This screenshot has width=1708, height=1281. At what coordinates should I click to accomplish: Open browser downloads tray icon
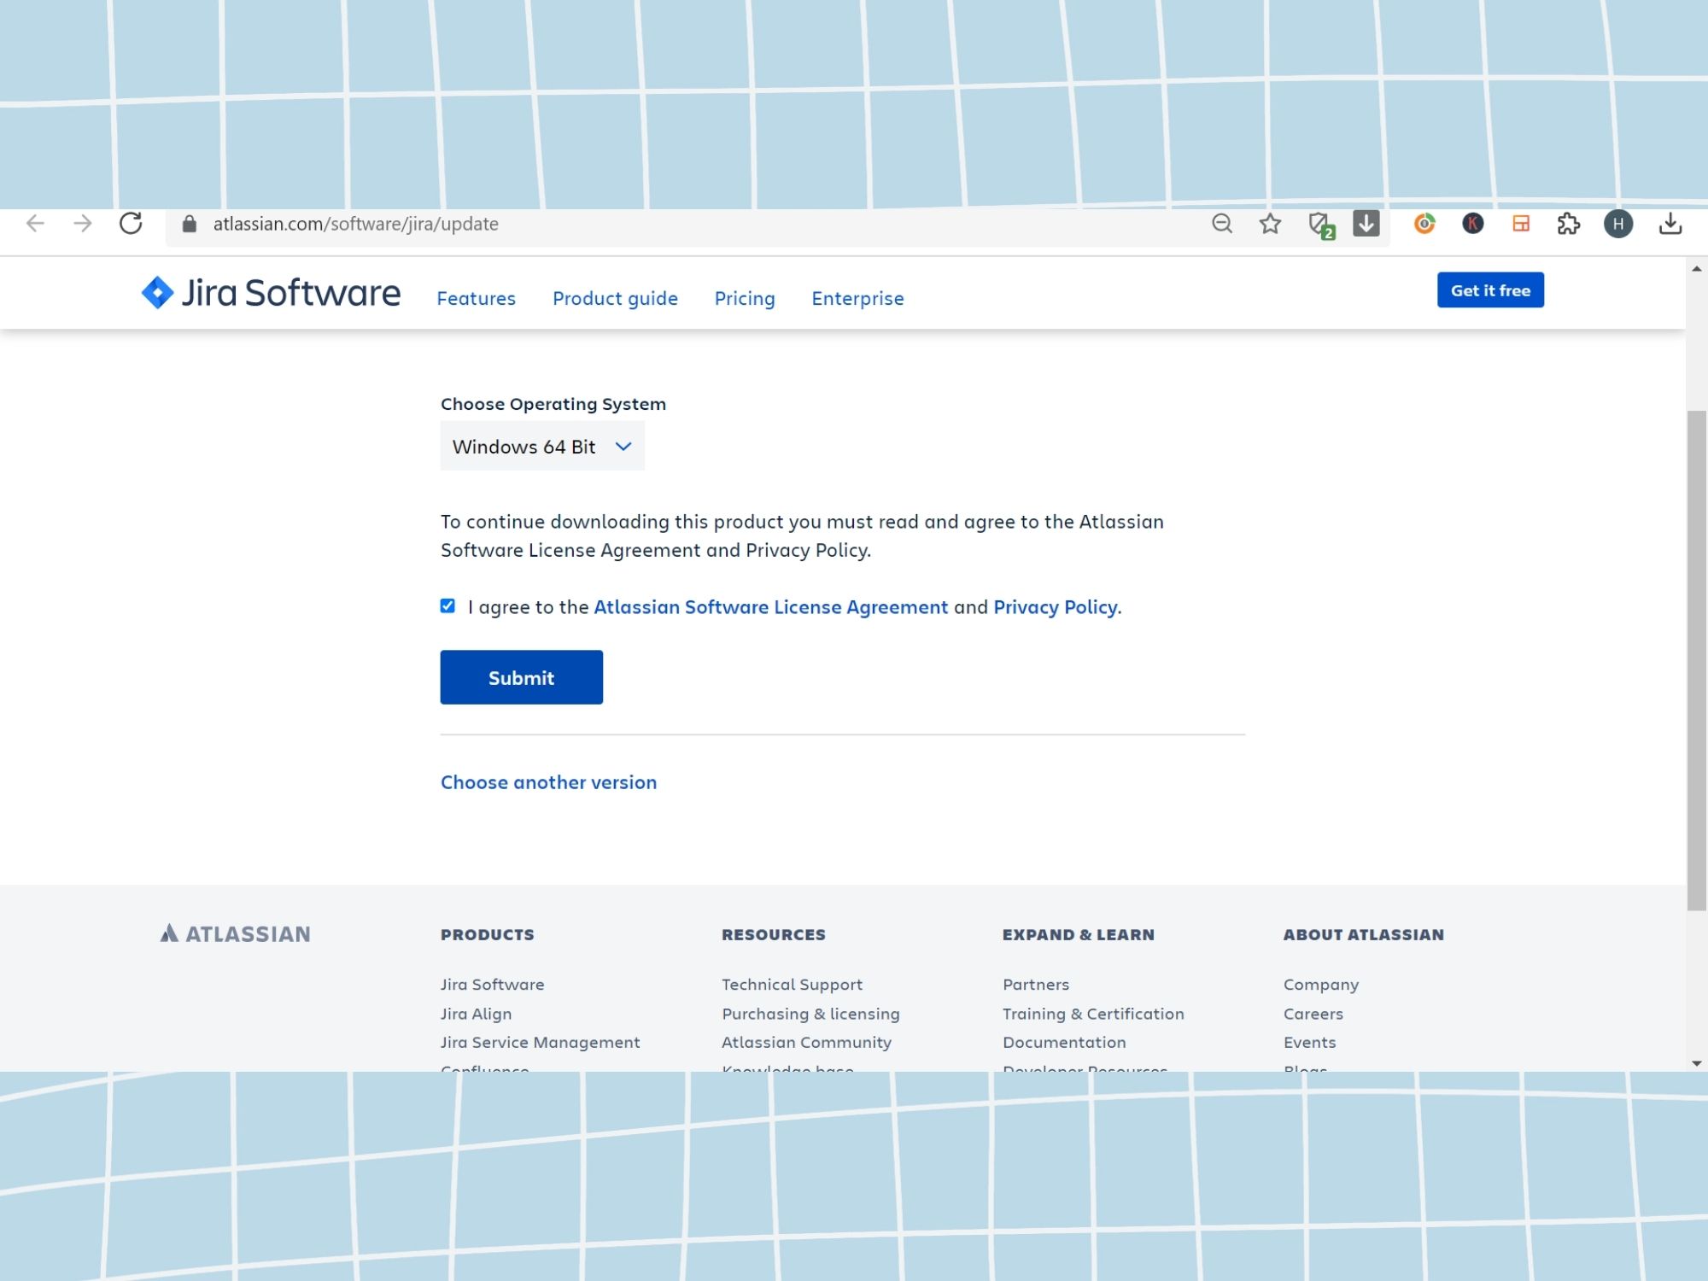[x=1670, y=224]
